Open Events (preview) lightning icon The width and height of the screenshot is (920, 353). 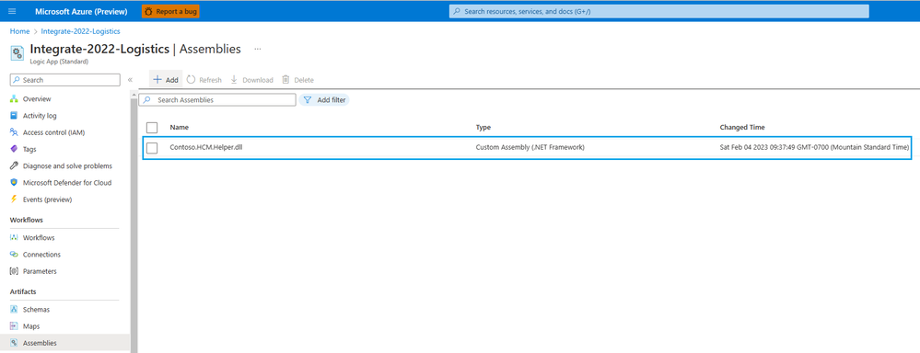14,199
